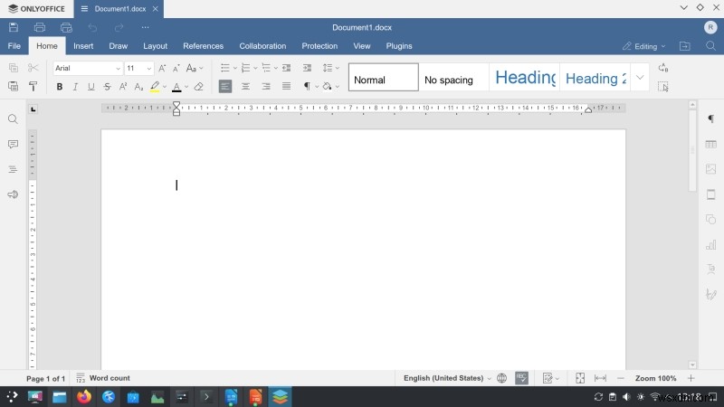Apply the black font color

coord(176,87)
